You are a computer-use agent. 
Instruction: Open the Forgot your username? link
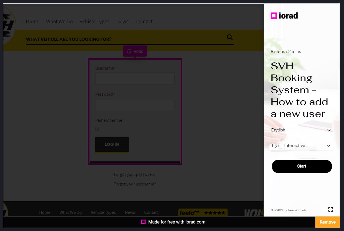pos(135,184)
